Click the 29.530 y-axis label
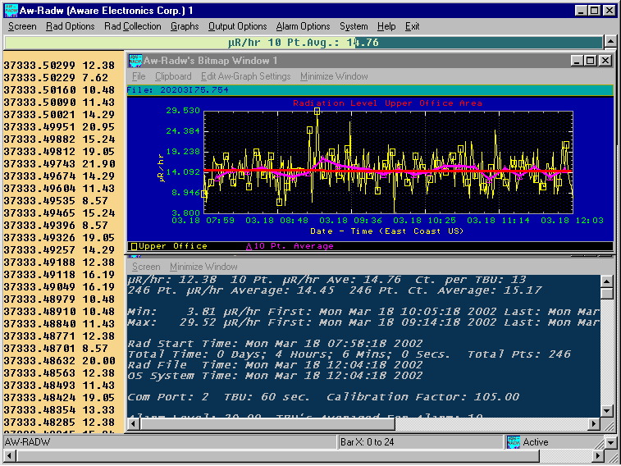 coord(183,111)
